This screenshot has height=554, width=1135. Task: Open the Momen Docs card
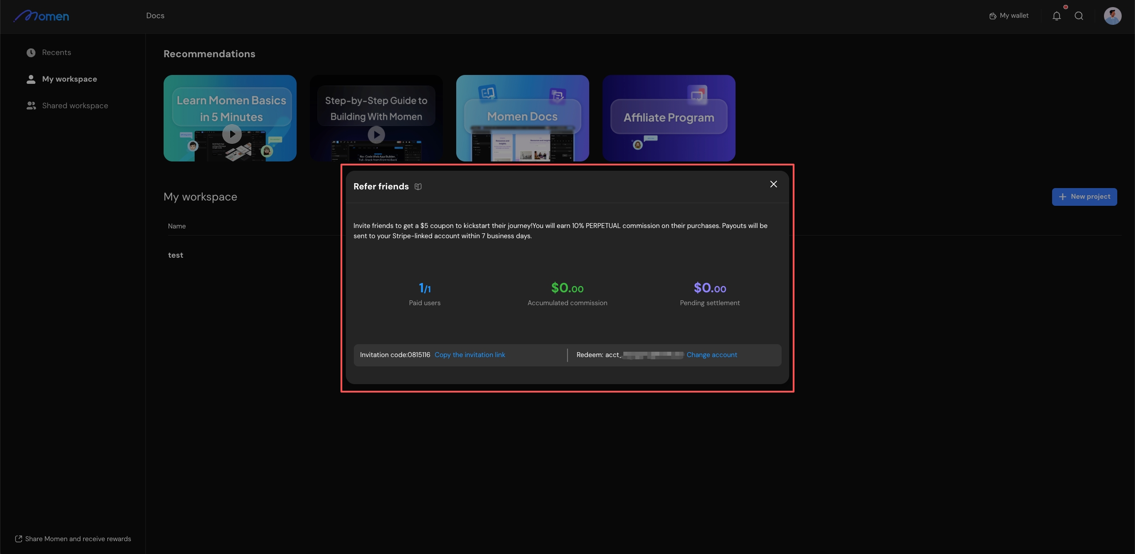(522, 118)
